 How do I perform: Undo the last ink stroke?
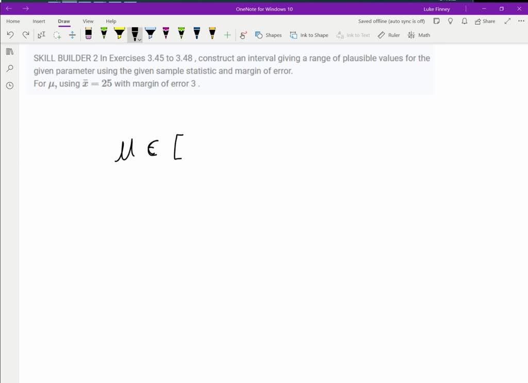10,34
